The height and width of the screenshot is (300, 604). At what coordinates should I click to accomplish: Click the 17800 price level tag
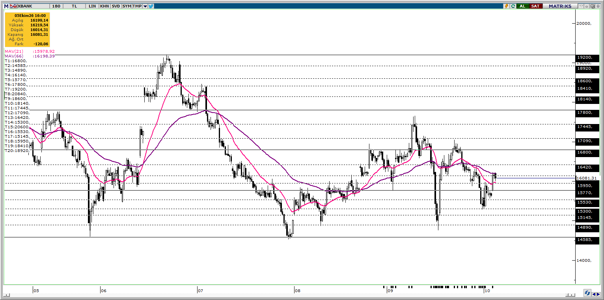(588, 113)
